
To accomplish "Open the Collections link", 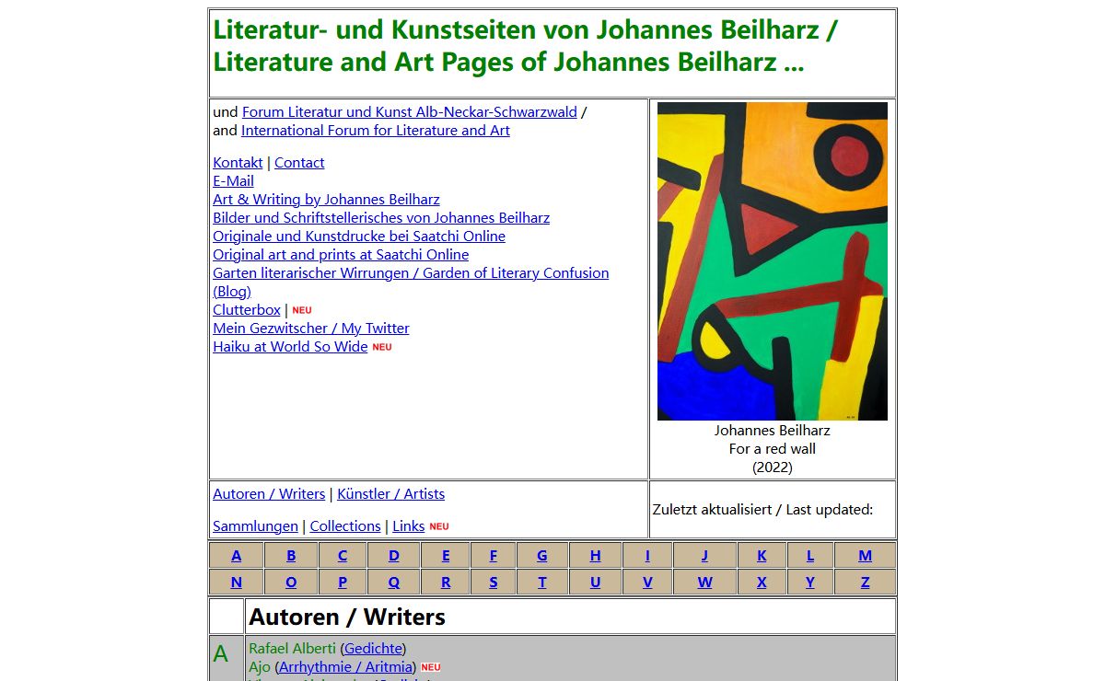I will pyautogui.click(x=345, y=526).
